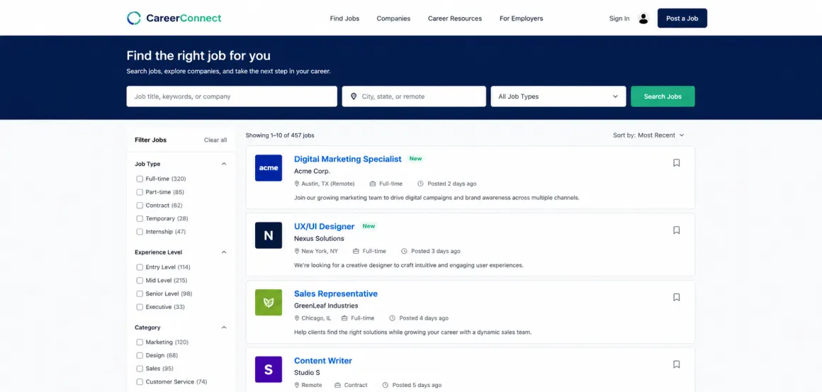Check the Marketing (120) category filter
This screenshot has height=392, width=822.
(x=140, y=342)
